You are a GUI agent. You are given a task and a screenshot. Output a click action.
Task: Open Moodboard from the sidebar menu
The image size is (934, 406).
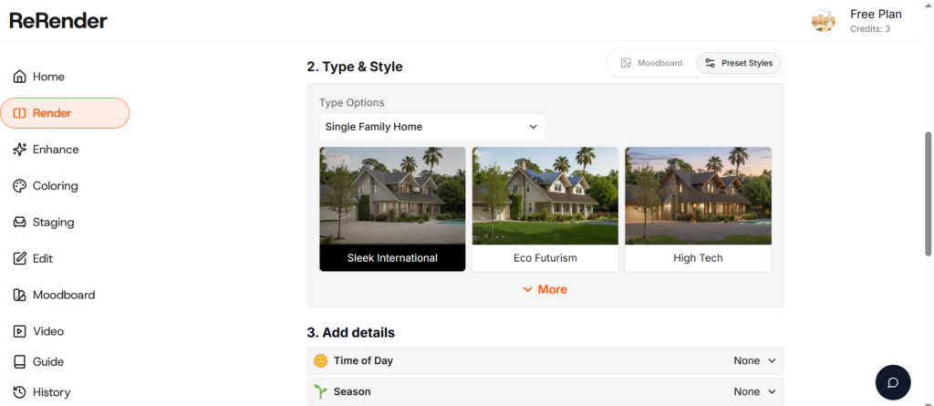point(63,295)
